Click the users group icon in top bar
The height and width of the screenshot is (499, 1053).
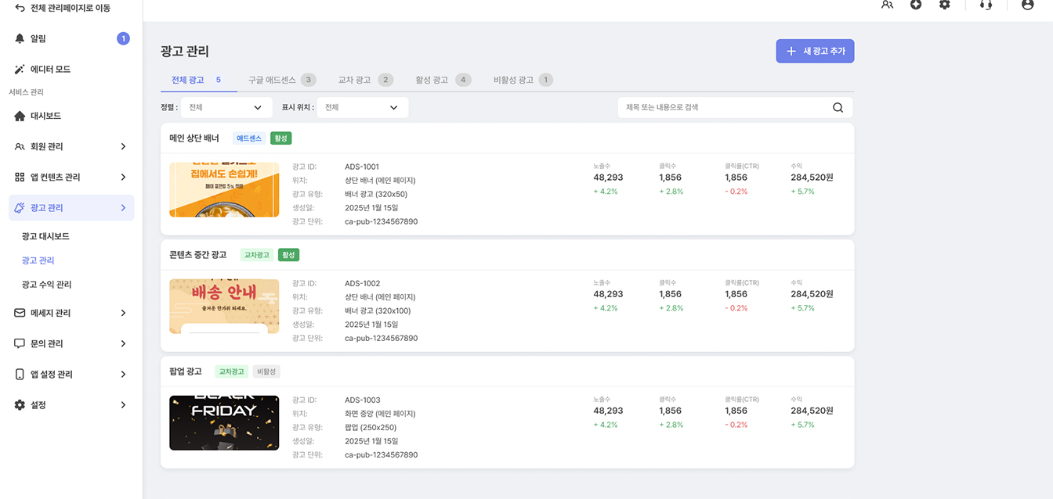point(887,5)
